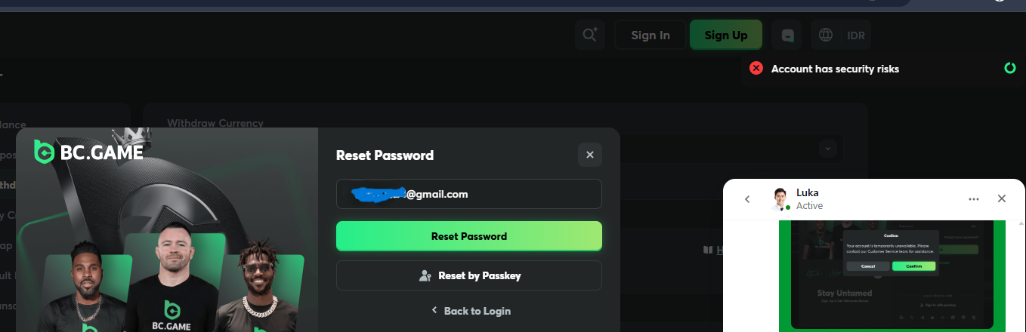Viewport: 1026px width, 332px height.
Task: Click the Sign In button
Action: pyautogui.click(x=650, y=35)
